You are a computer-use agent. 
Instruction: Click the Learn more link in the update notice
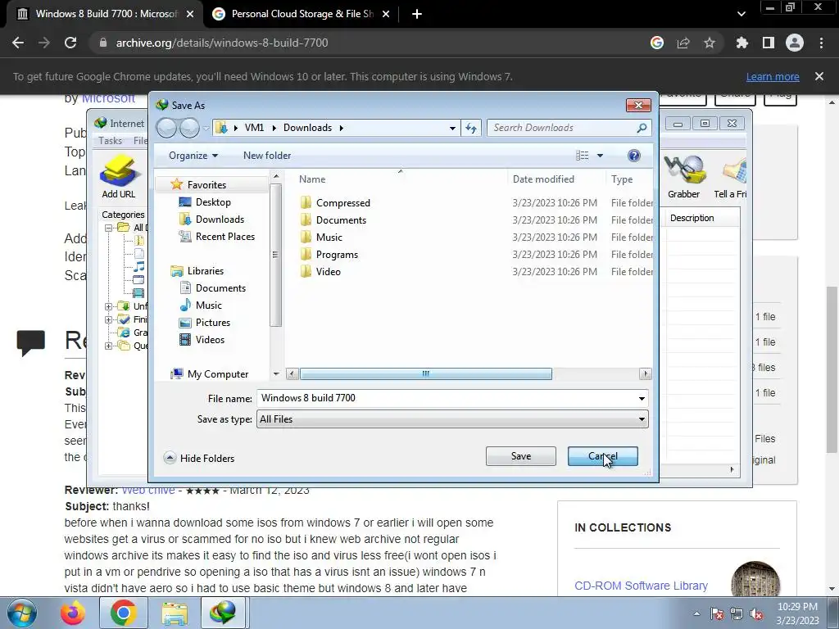pyautogui.click(x=773, y=77)
